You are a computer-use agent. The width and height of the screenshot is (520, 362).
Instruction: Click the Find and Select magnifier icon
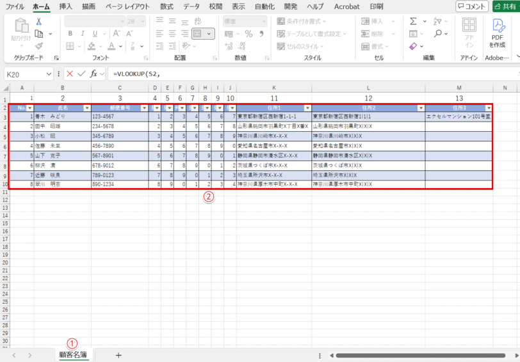(437, 33)
